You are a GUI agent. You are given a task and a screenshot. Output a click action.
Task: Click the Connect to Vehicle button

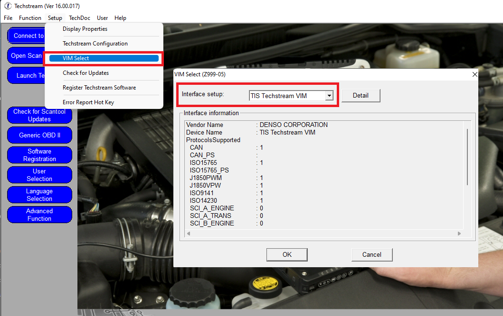27,36
